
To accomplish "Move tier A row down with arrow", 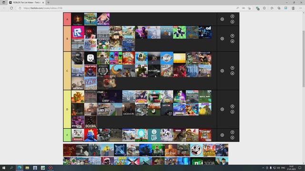I will tap(232, 22).
